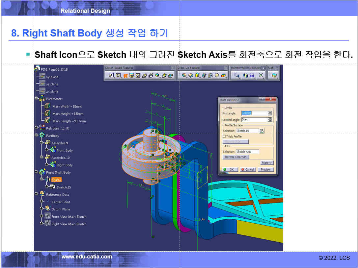Decrease Second angle with spinner arrow
The height and width of the screenshot is (268, 358).
point(270,121)
